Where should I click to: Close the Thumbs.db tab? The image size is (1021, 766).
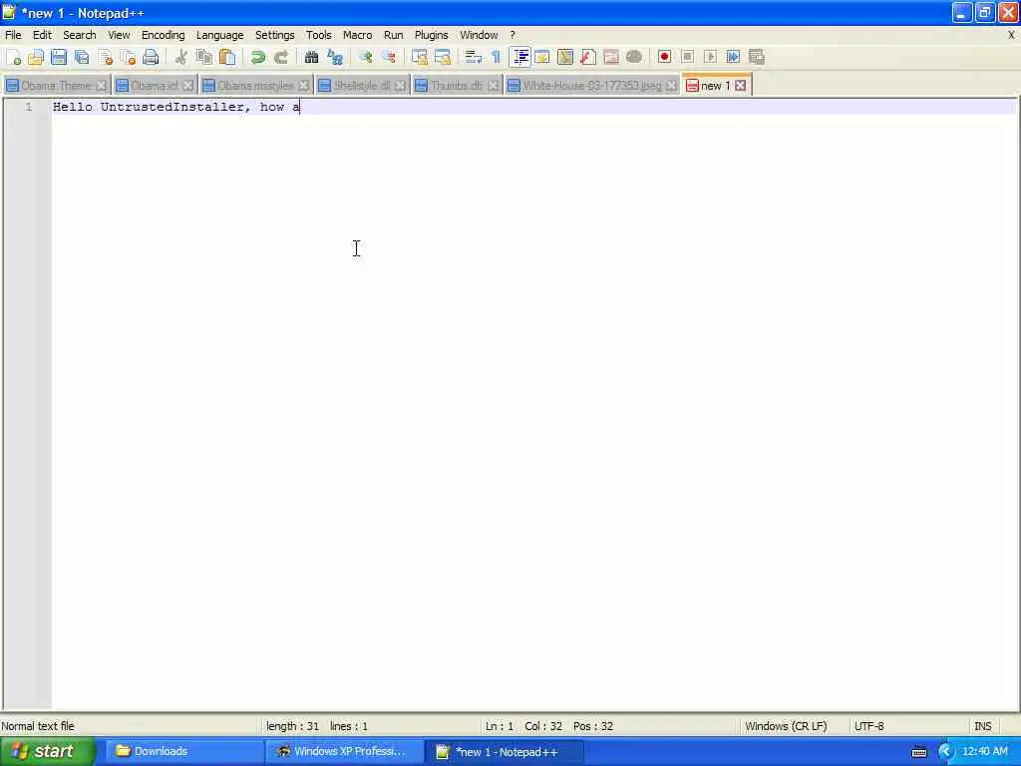point(494,86)
